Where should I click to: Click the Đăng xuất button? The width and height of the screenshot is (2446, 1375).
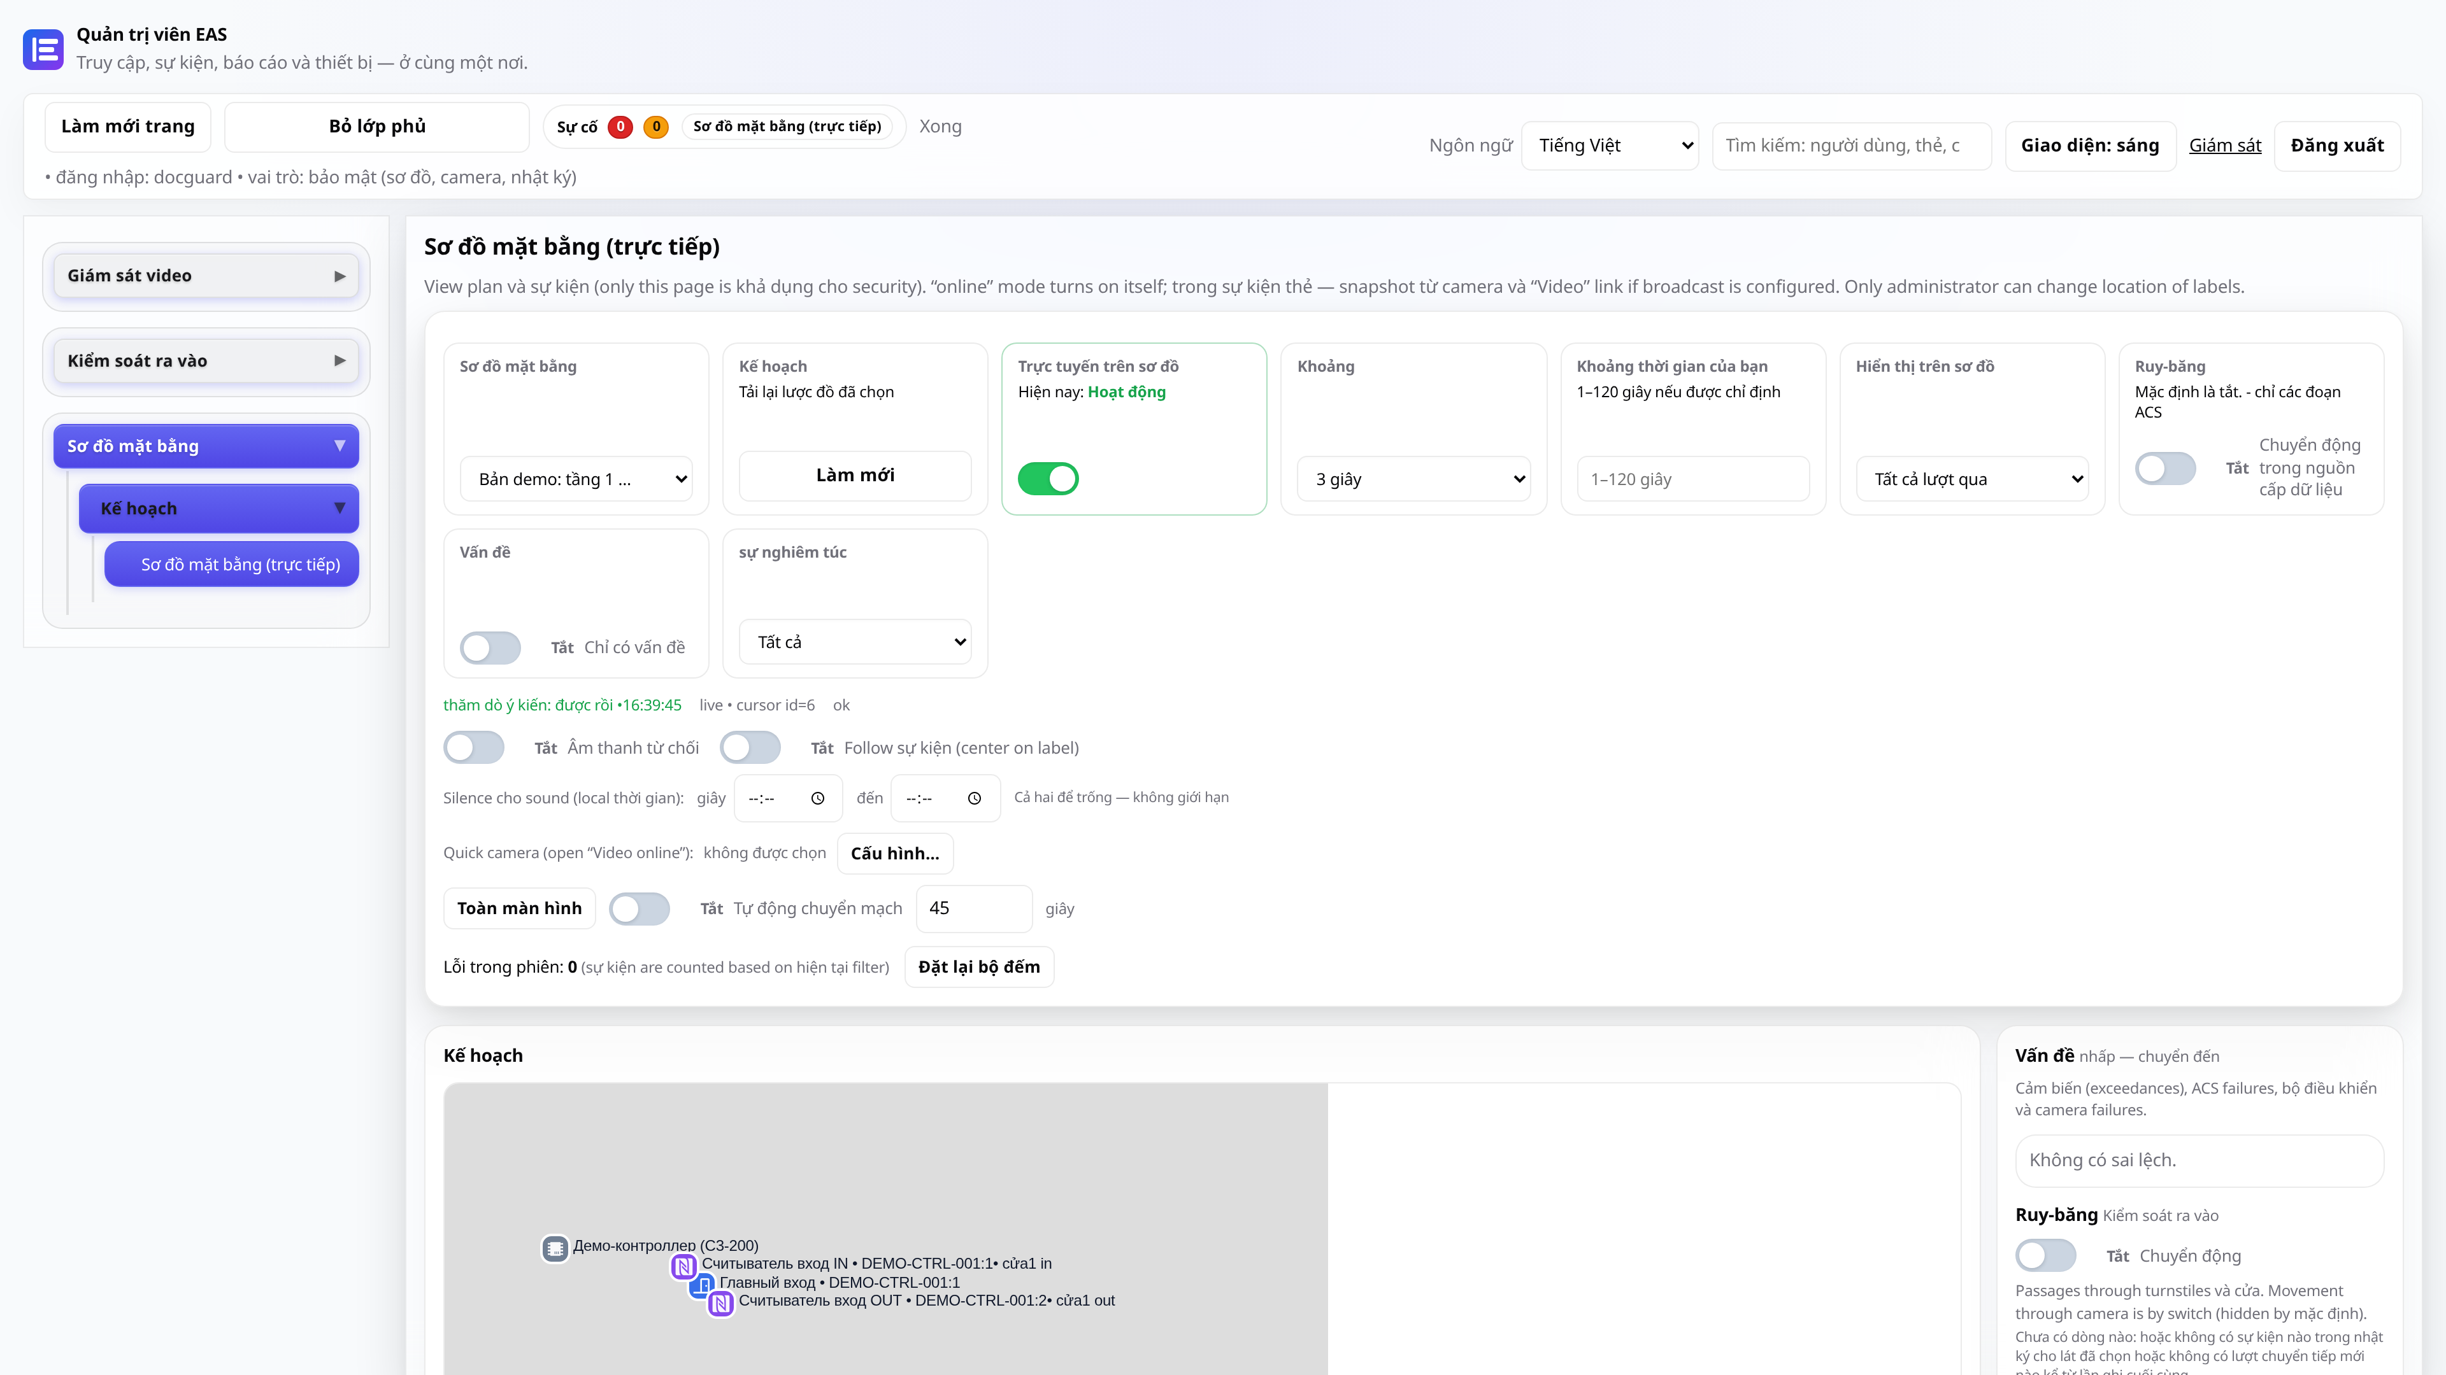click(x=2337, y=145)
